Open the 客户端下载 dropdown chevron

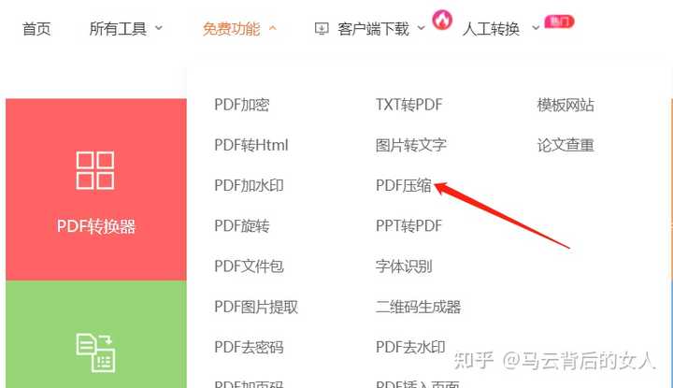[421, 28]
